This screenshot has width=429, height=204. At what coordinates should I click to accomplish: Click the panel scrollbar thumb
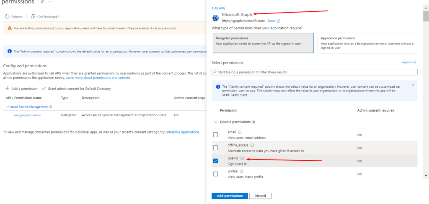426,16
